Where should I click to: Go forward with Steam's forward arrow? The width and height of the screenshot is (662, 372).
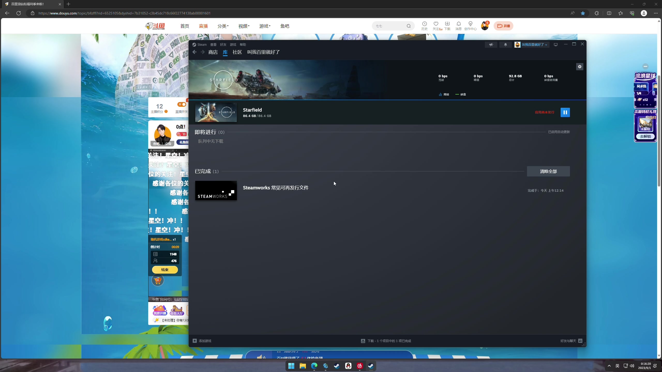click(203, 52)
